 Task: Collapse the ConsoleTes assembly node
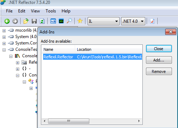pyautogui.click(x=4, y=50)
